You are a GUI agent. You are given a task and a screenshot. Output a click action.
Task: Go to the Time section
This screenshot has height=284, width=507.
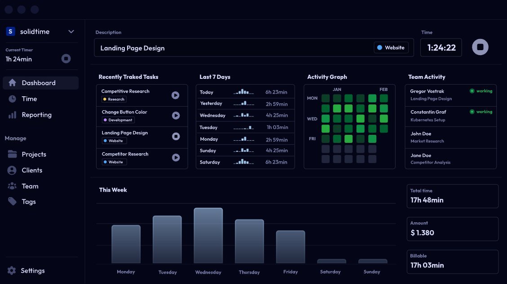click(x=30, y=99)
